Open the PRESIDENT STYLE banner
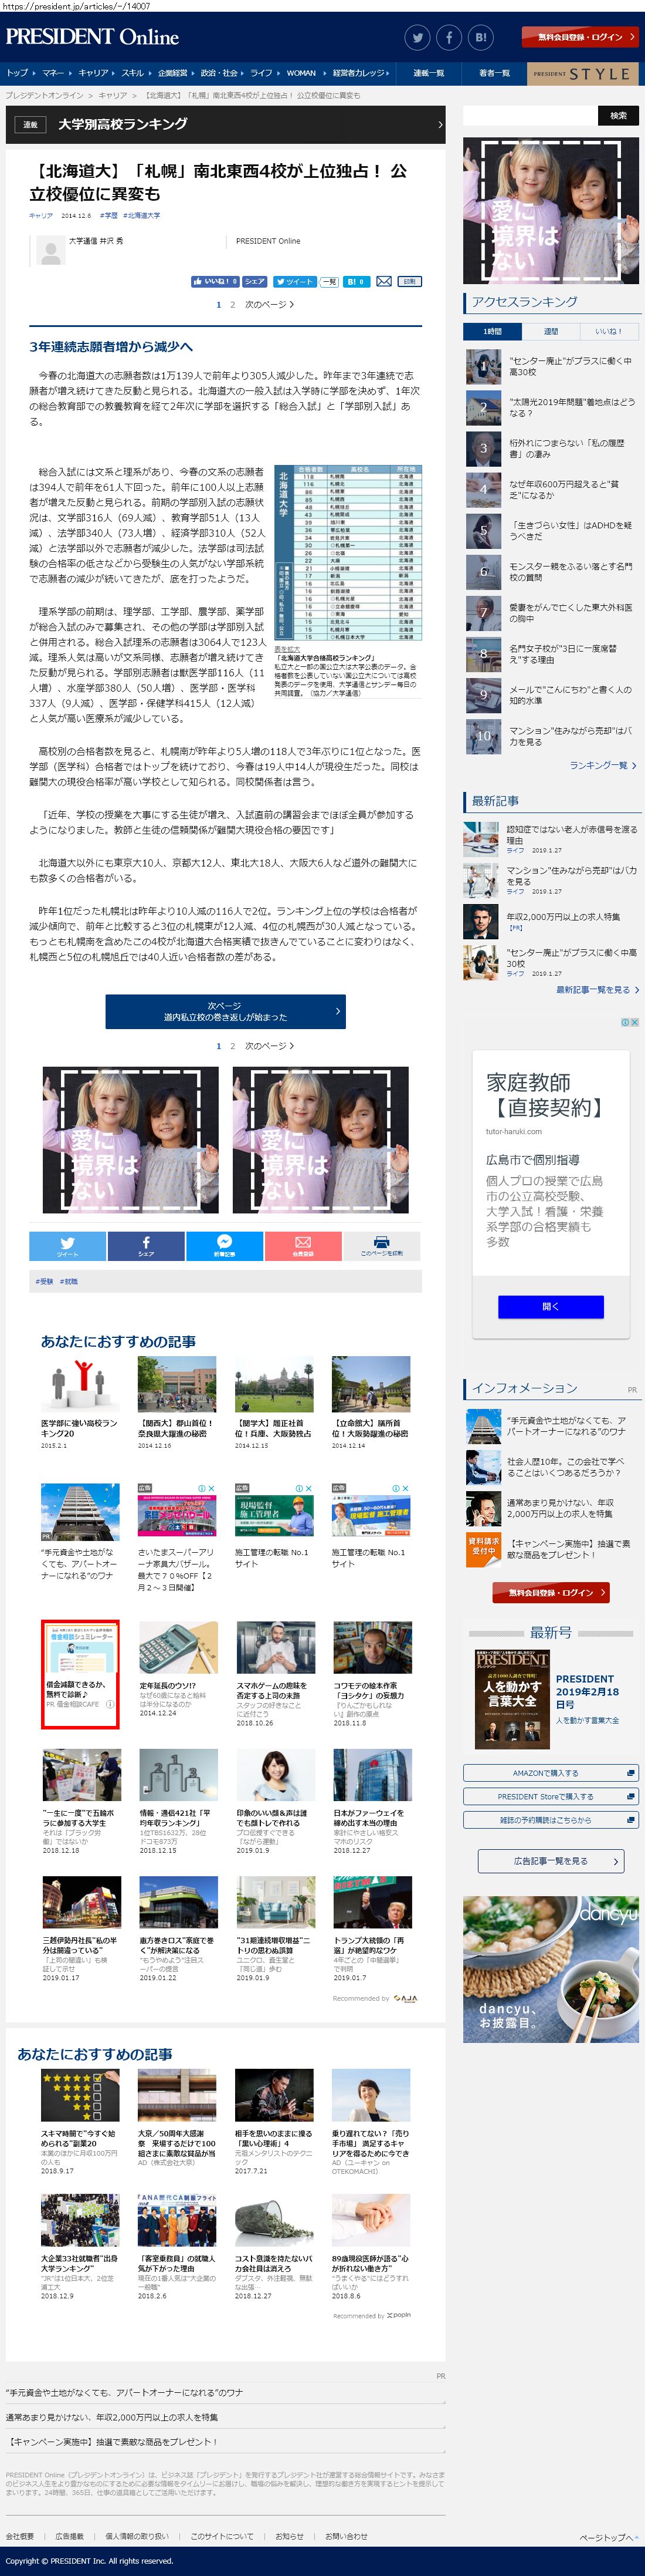 582,73
